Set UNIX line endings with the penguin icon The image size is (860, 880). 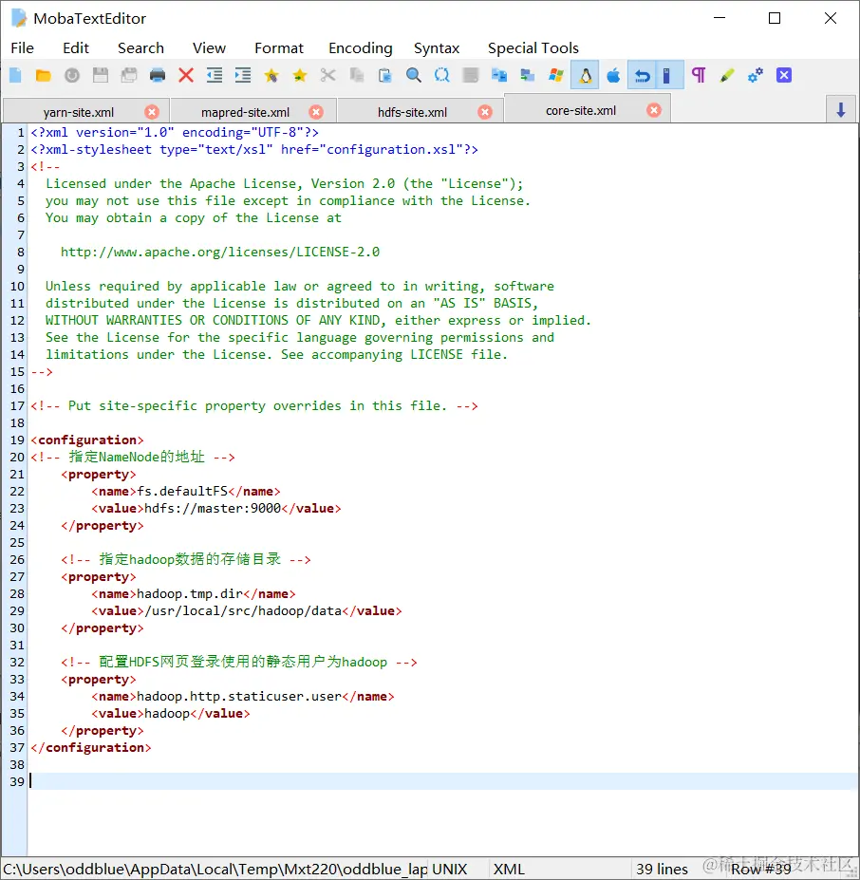[x=585, y=75]
